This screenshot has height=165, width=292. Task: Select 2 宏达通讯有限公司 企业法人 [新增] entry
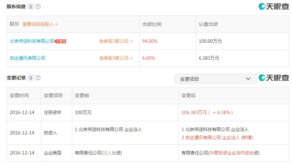point(217,137)
